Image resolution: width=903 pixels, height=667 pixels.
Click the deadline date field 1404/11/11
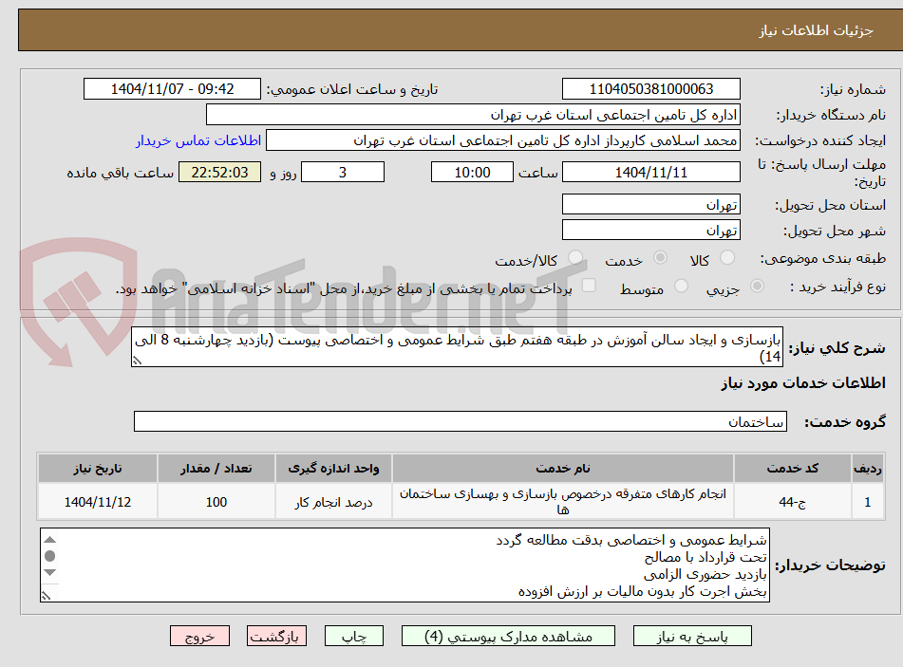click(650, 172)
